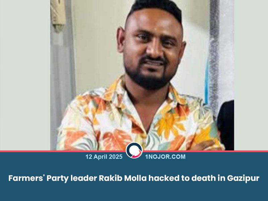Viewport: 268px width, 201px height.
Task: Open the 1NOJOR.COM site link
Action: pyautogui.click(x=165, y=157)
